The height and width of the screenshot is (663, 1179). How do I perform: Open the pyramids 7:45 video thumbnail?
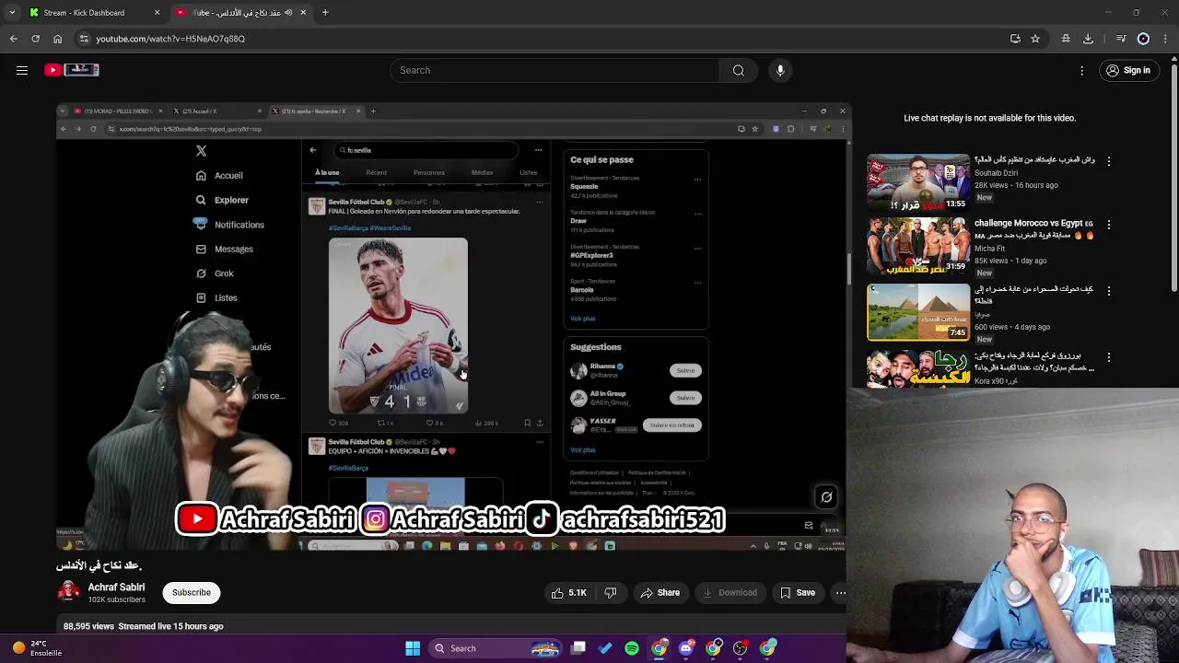918,312
